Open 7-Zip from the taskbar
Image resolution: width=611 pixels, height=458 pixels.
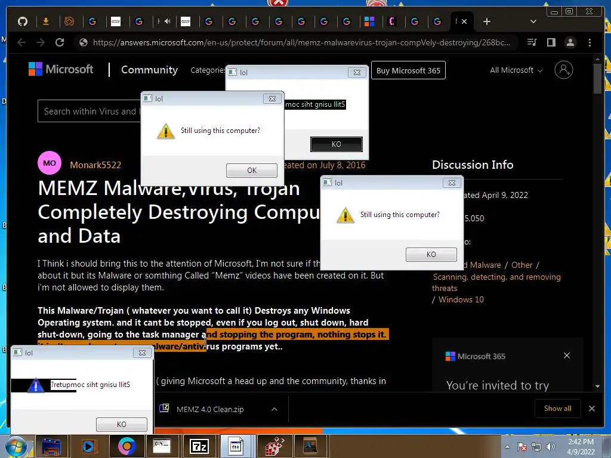click(x=199, y=447)
